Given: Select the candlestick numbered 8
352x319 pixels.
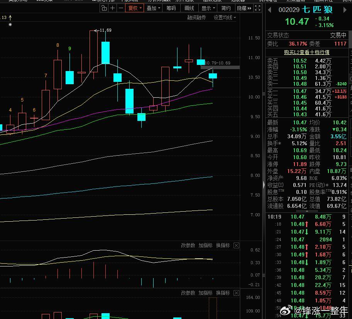Looking at the screenshot, I should 58,75.
